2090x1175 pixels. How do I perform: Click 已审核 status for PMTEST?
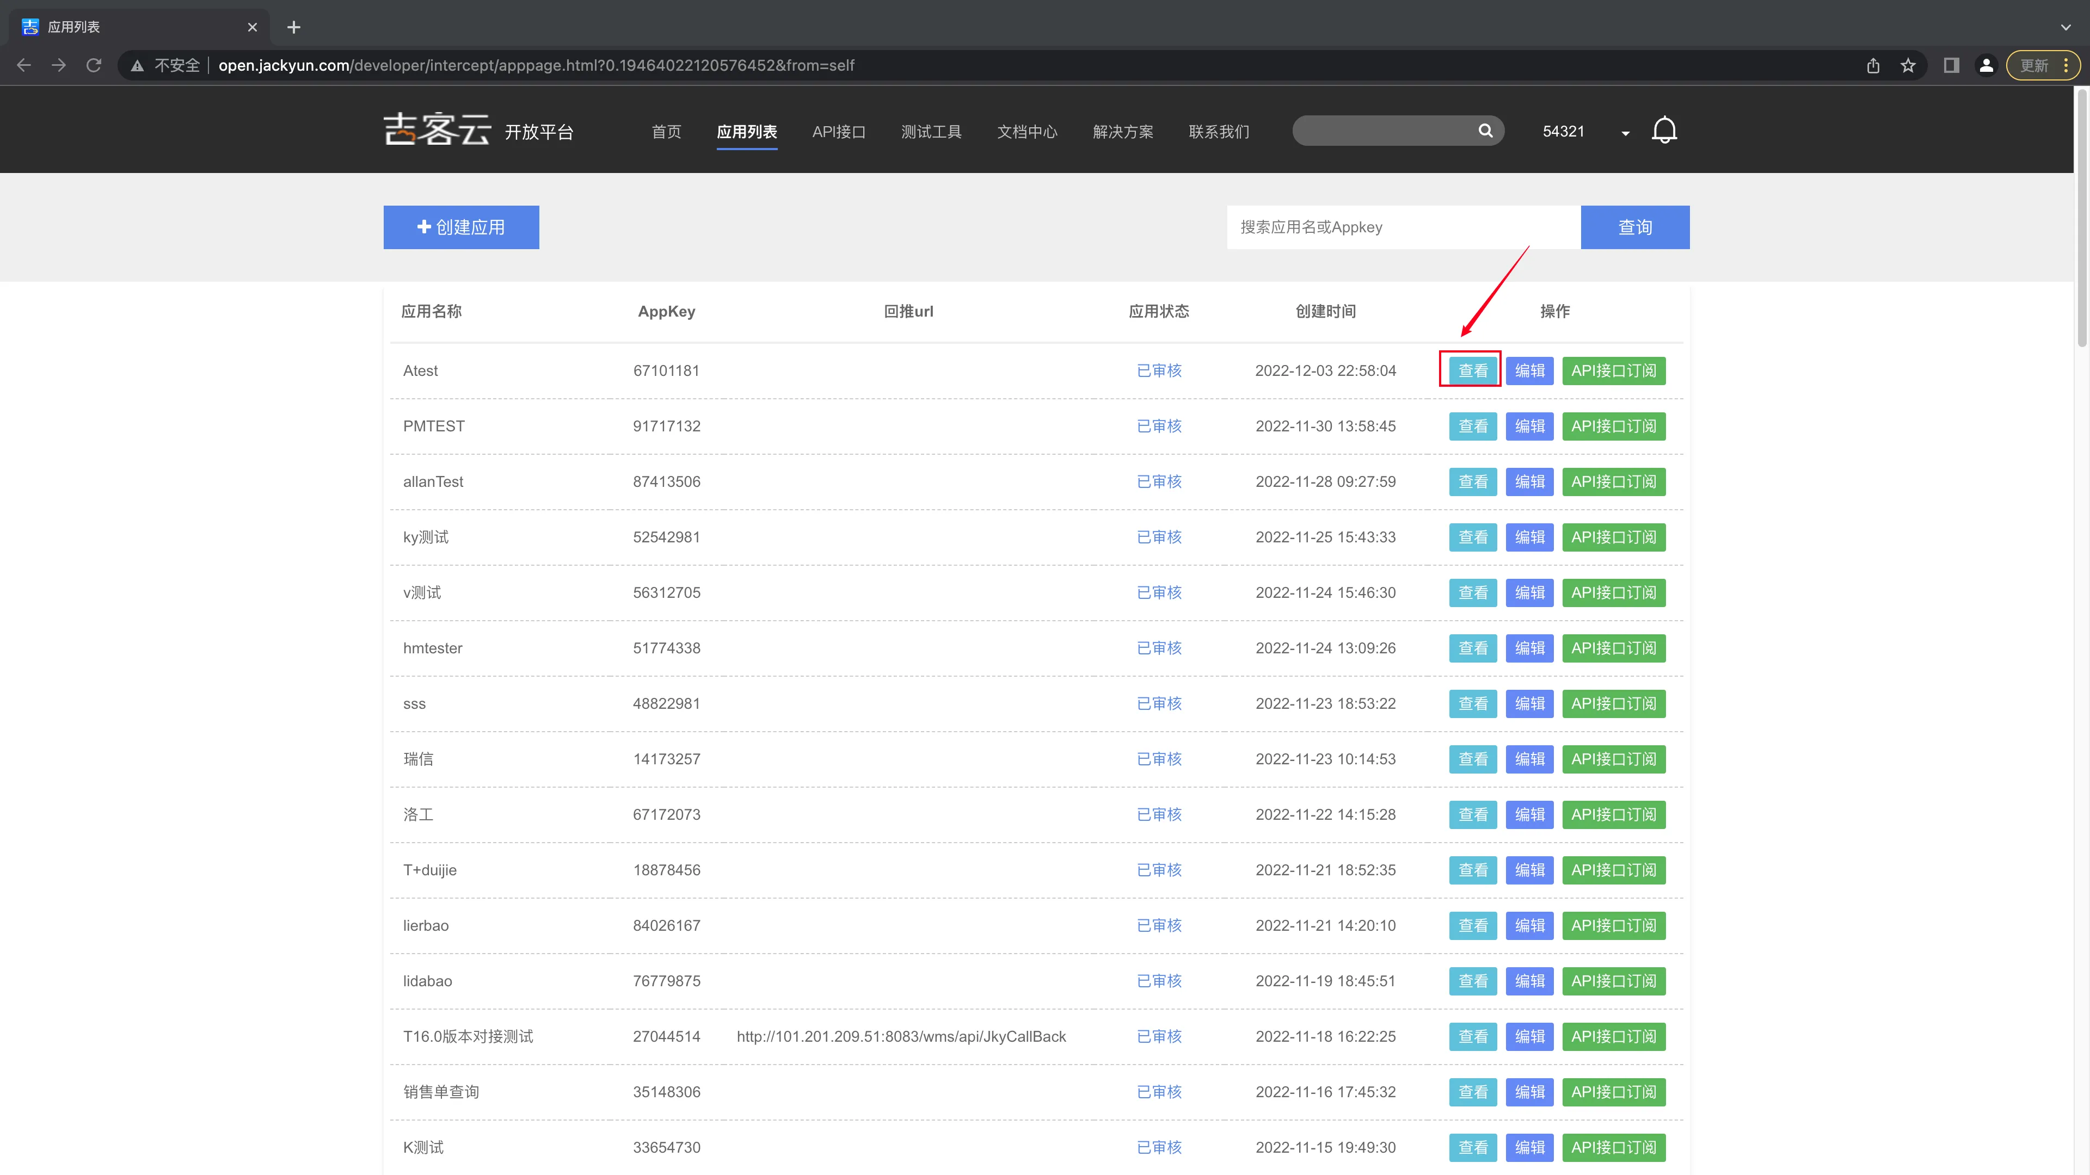click(1159, 426)
